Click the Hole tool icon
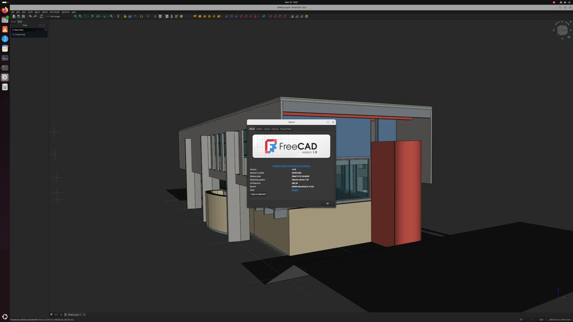 pyautogui.click(x=232, y=16)
